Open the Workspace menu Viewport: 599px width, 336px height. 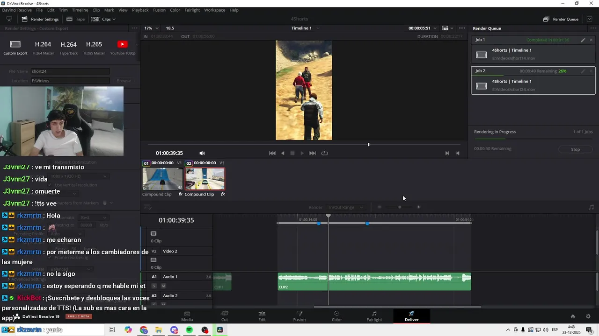[215, 10]
